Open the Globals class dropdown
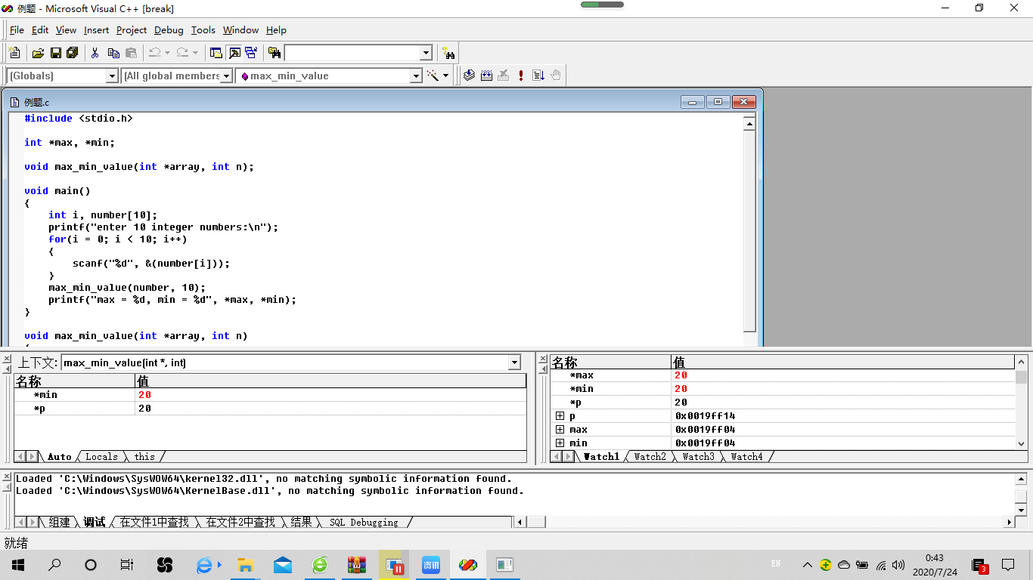The image size is (1033, 580). tap(112, 76)
